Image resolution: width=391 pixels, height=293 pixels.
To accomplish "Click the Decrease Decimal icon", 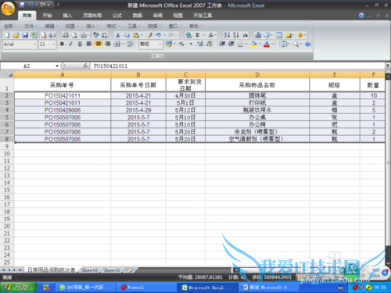I will click(x=209, y=44).
